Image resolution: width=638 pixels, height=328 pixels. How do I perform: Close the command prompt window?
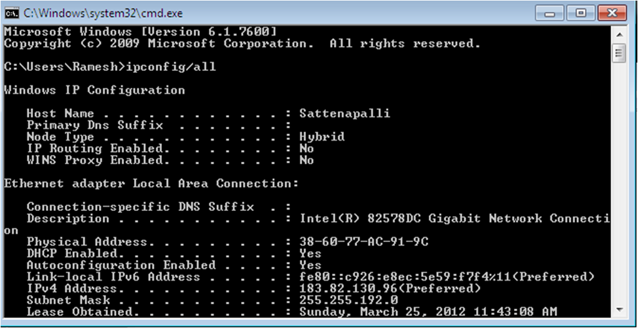(x=612, y=14)
